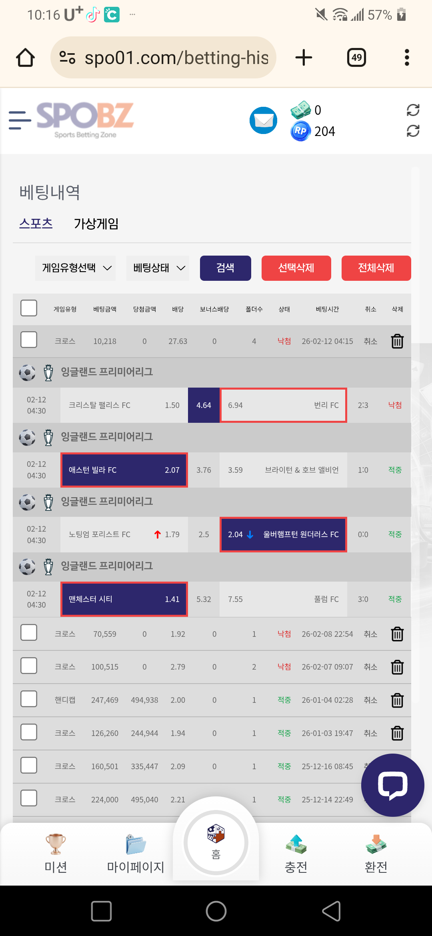Tick the select-all checkbox in header
432x936 pixels.
pos(29,308)
